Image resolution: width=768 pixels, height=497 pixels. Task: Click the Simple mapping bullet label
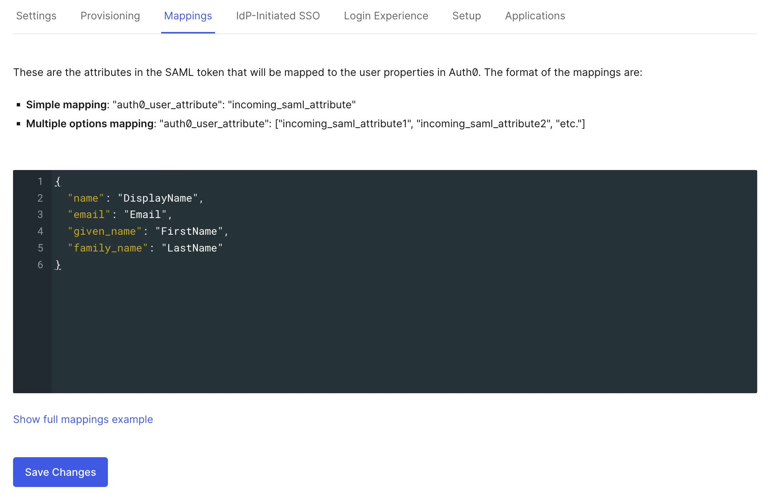click(66, 105)
